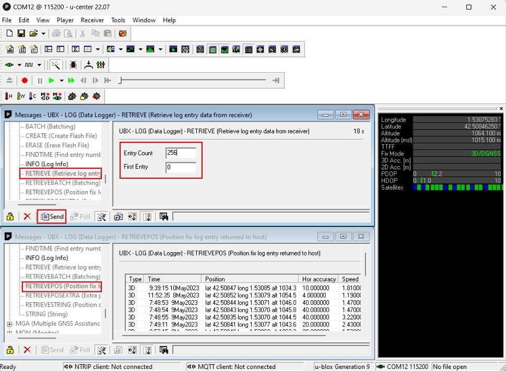Click the Entry Count input field
Image resolution: width=506 pixels, height=371 pixels.
(x=180, y=153)
